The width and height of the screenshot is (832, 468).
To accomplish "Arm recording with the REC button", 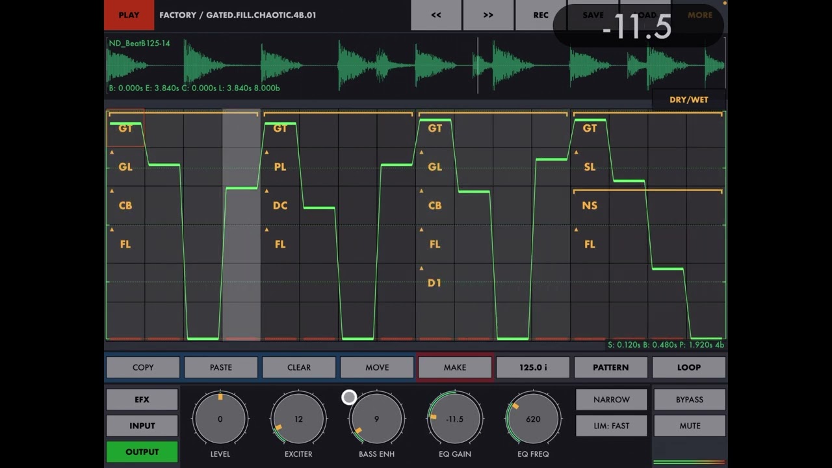I will (540, 15).
